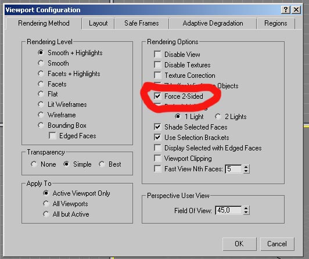Confirm with the OK button
Screen dimensions: 309x259
(239, 244)
